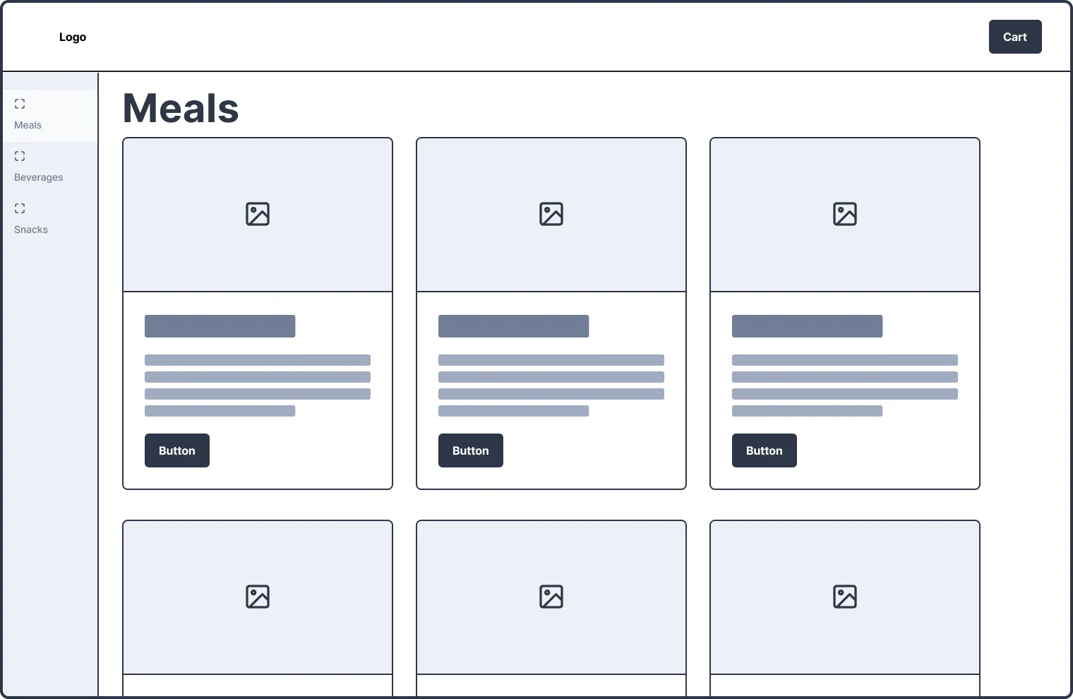Image resolution: width=1073 pixels, height=699 pixels.
Task: Select the Meals entry in the sidebar
Action: [28, 125]
